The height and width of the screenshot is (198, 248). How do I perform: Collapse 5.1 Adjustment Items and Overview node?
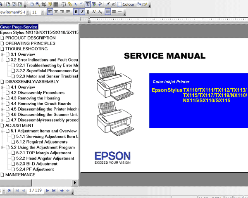[2, 131]
